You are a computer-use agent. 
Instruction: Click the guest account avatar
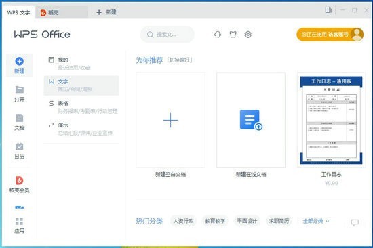(x=357, y=35)
